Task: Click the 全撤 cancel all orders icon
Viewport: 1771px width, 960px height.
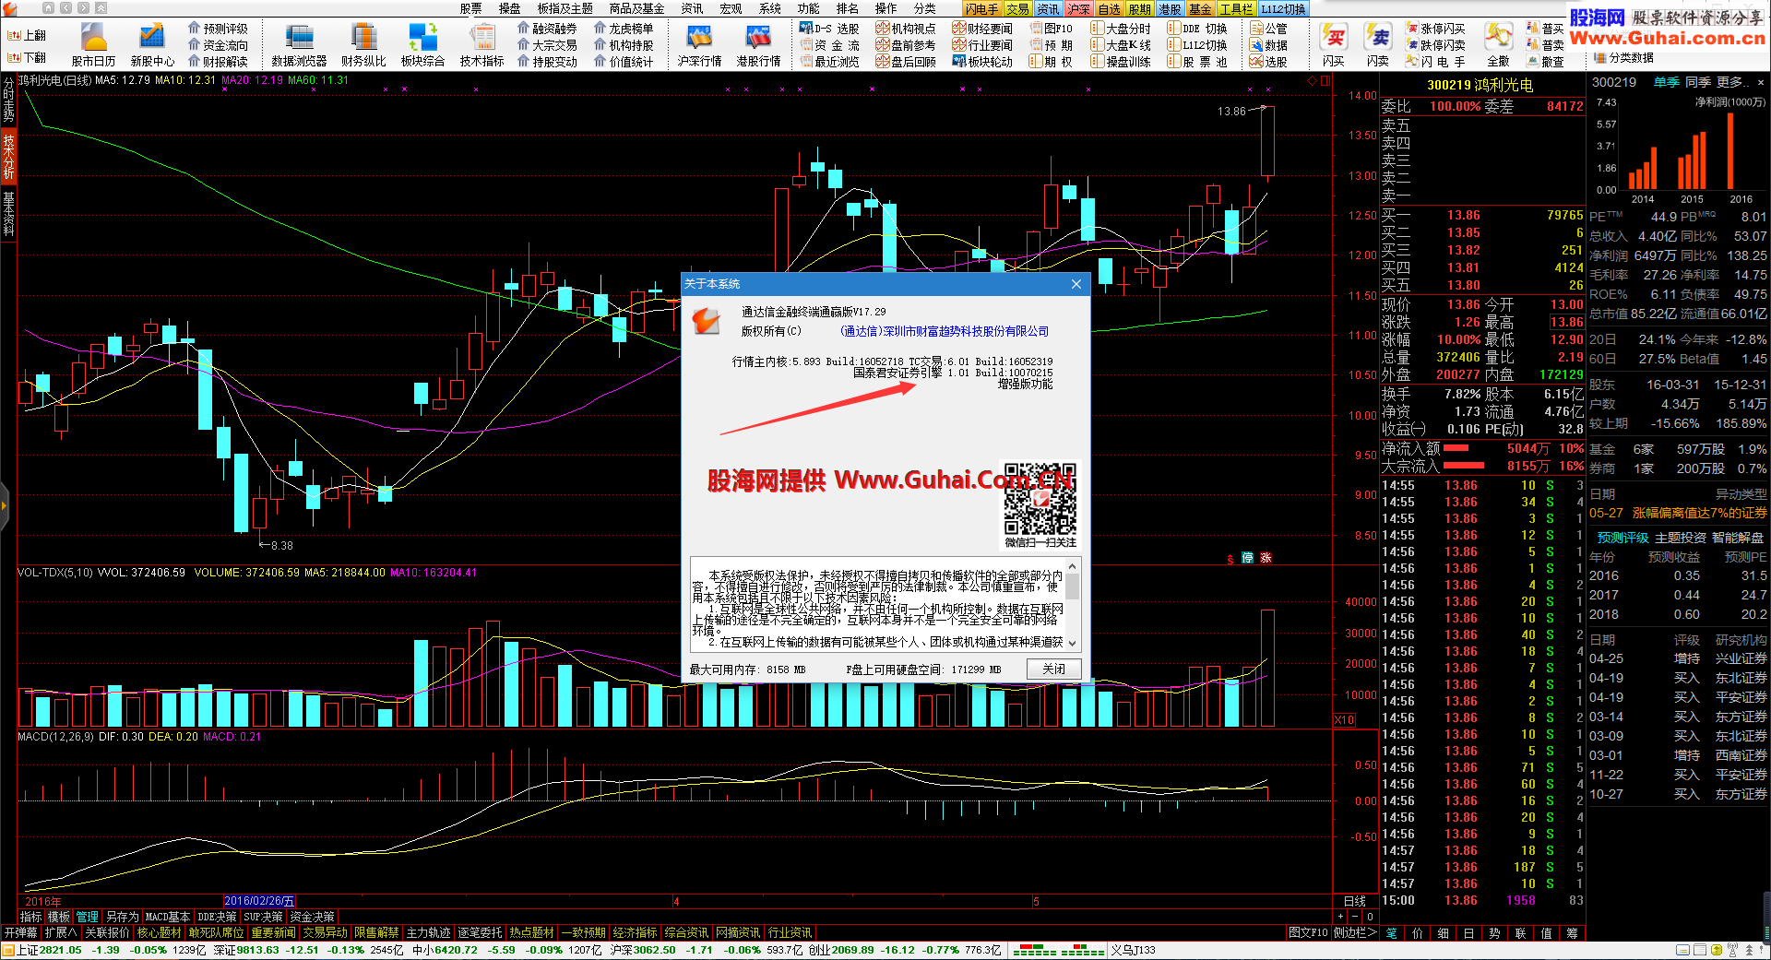Action: [1498, 44]
